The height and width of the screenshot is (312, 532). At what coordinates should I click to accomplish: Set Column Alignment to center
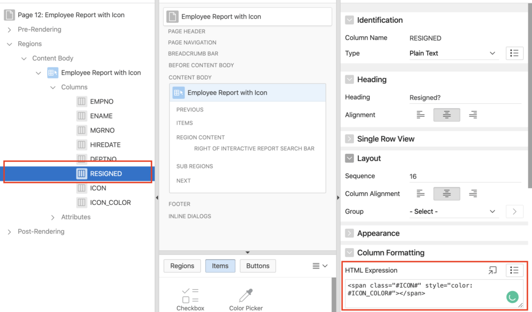click(x=446, y=193)
